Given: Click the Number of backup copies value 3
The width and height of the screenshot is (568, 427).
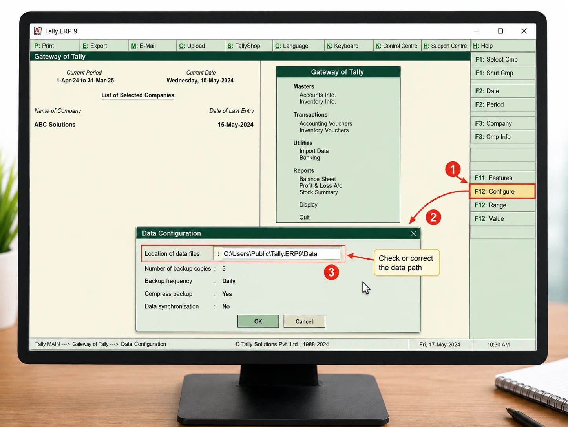Looking at the screenshot, I should (224, 269).
